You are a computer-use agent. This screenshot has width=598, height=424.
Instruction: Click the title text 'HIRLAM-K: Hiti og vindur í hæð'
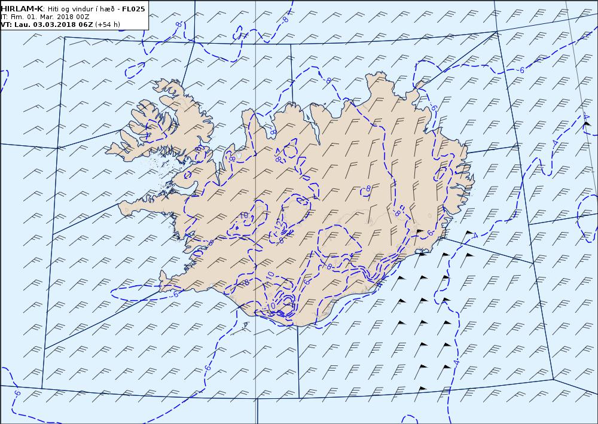tap(59, 9)
